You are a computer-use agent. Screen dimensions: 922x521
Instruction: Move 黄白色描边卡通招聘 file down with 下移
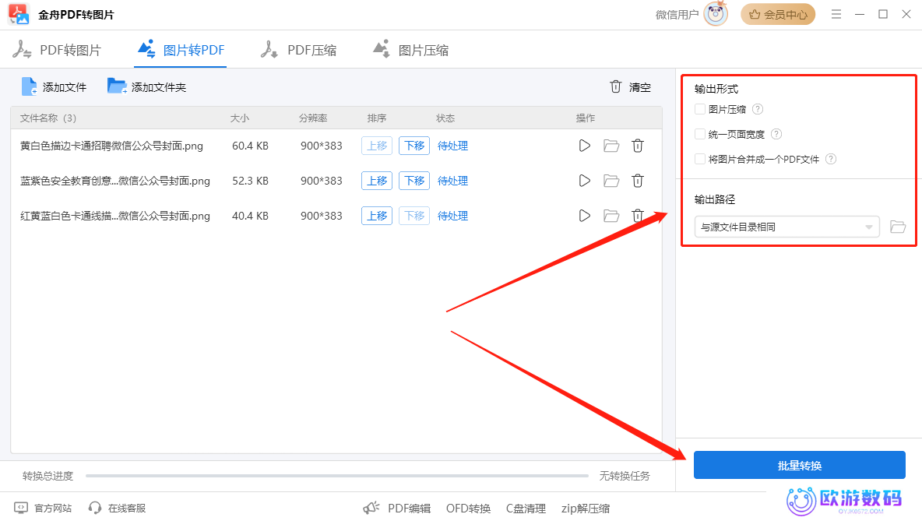pyautogui.click(x=414, y=146)
